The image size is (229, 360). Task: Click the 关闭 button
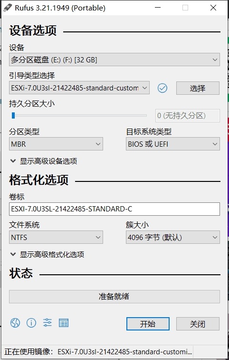pos(198,324)
